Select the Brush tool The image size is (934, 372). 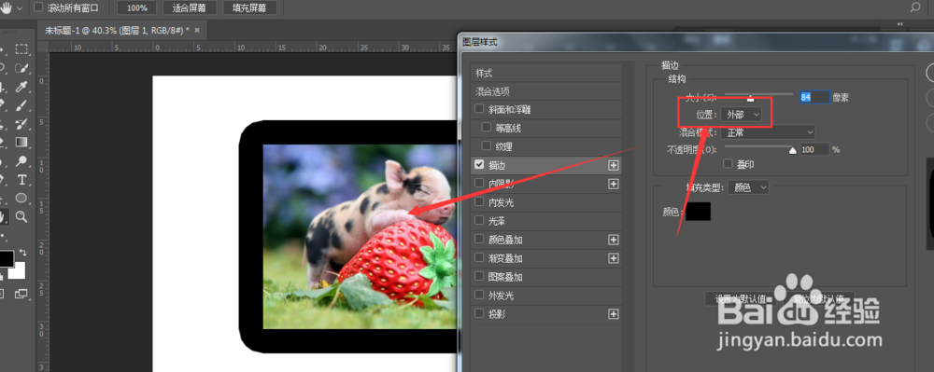(x=21, y=105)
